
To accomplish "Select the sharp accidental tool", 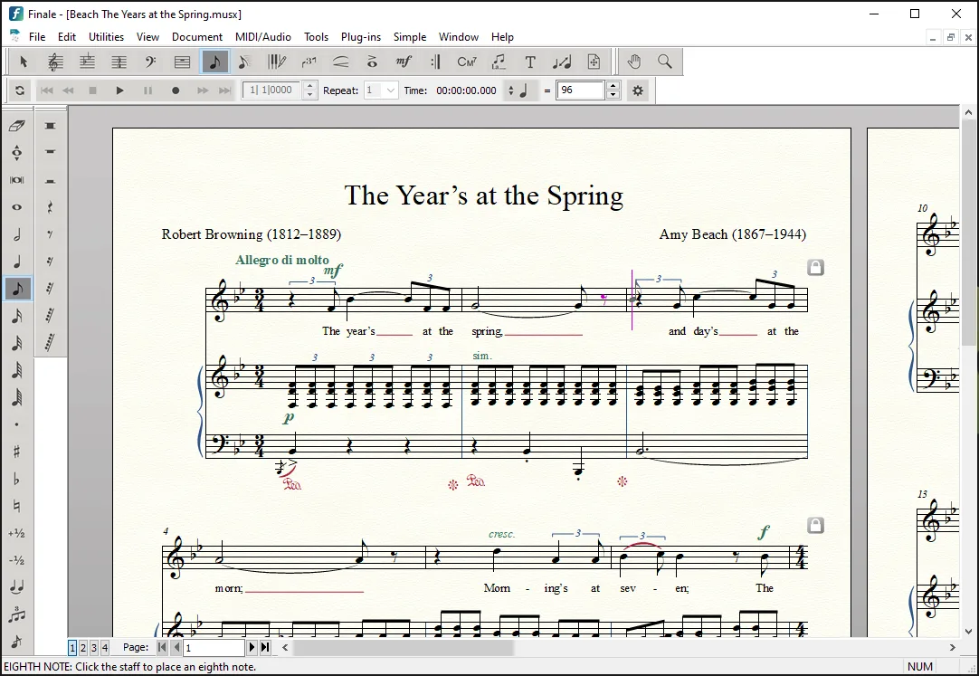I will (17, 452).
